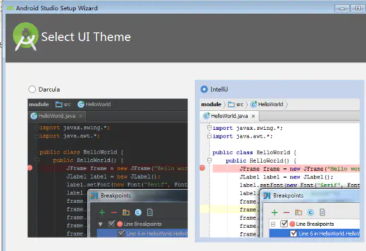Fold the import javax.swing marker in IntelliJ preview

click(x=209, y=128)
